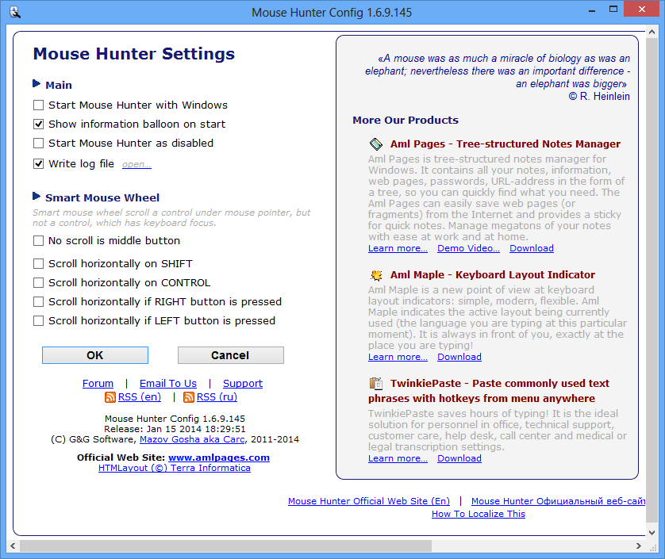
Task: Open the Support link
Action: click(243, 384)
